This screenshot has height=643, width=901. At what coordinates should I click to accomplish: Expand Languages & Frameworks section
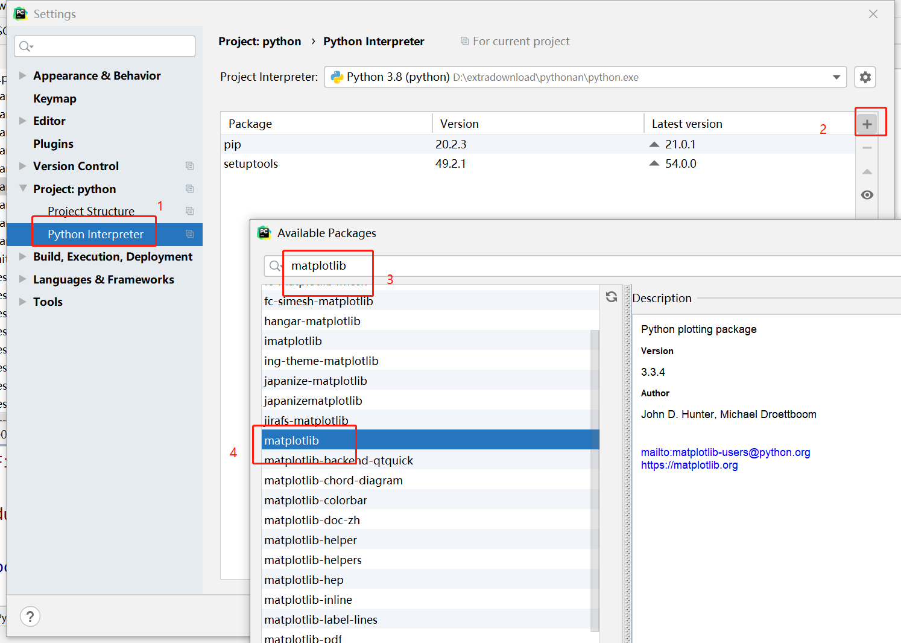[x=23, y=279]
